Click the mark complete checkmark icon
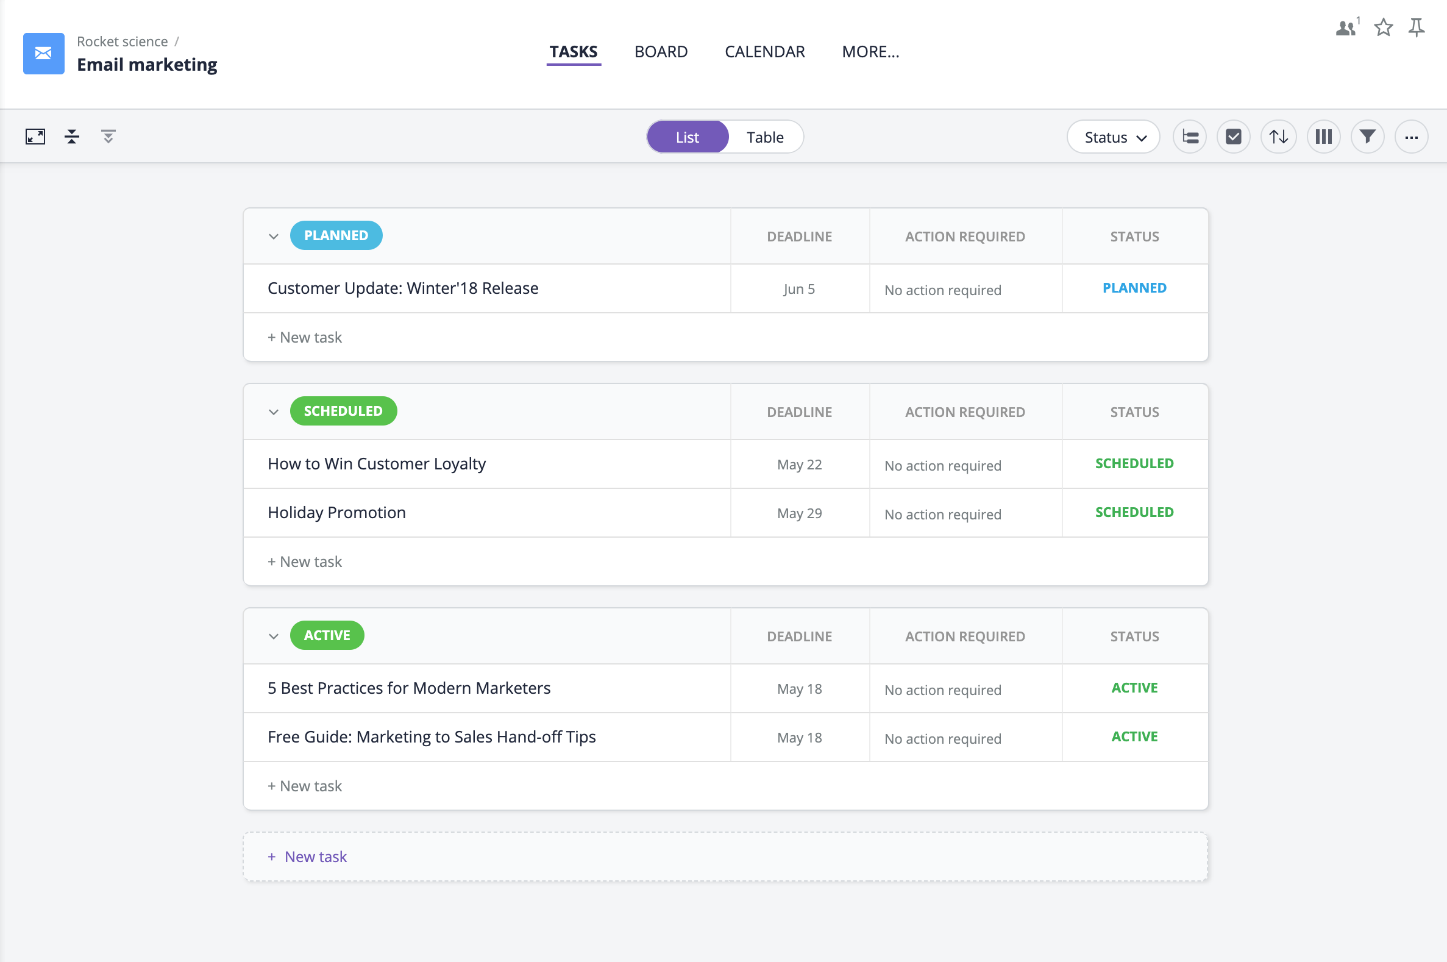Screen dimensions: 1447x962 pyautogui.click(x=1234, y=137)
